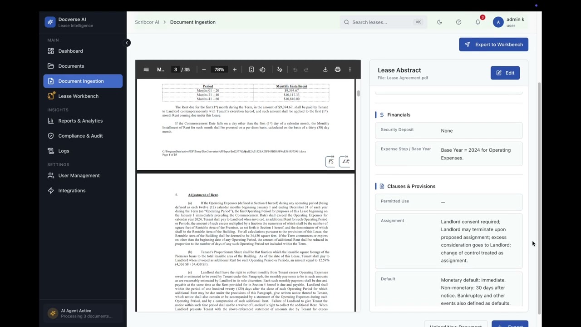
Task: Open User Management settings
Action: tap(83, 175)
